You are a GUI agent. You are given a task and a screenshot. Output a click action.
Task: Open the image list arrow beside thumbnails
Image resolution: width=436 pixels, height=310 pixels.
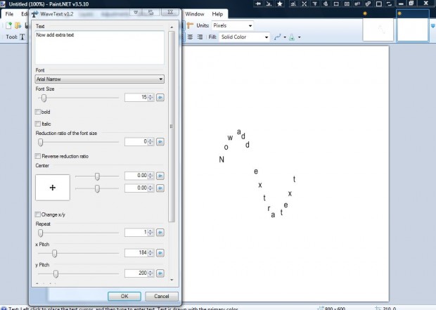pos(433,26)
